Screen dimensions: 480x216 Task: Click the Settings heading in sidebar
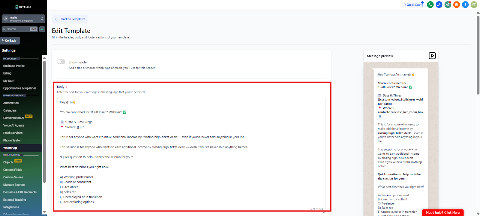pyautogui.click(x=9, y=51)
